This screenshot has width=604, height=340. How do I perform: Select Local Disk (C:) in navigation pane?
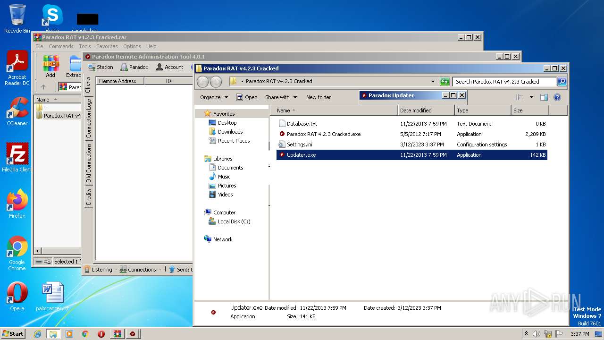234,221
